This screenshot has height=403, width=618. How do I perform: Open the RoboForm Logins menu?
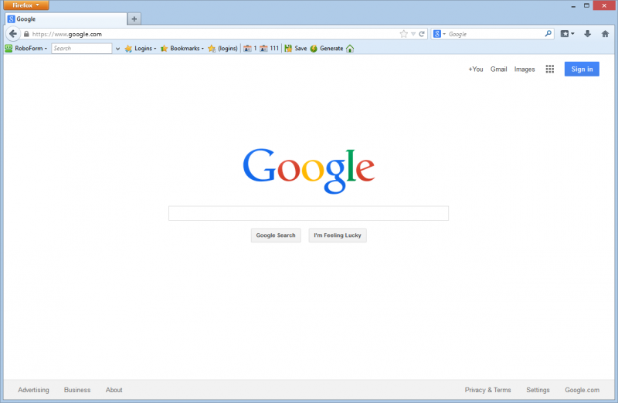(141, 49)
